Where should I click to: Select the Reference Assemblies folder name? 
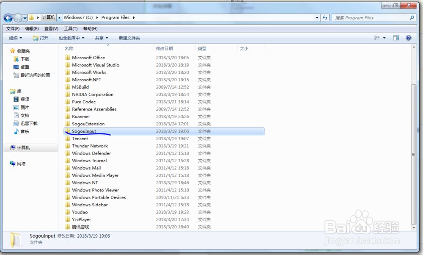[x=94, y=109]
